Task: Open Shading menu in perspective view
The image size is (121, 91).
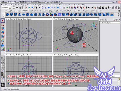Action: click(60, 19)
